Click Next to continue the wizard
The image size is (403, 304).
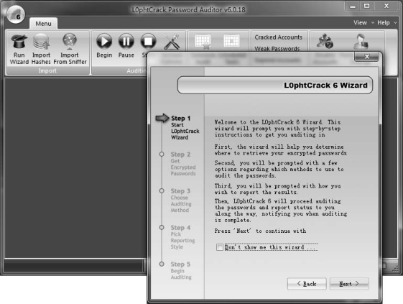349,284
